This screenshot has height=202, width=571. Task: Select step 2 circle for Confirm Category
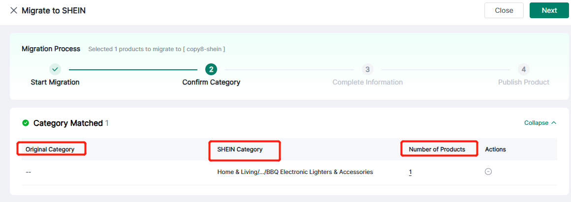click(211, 69)
